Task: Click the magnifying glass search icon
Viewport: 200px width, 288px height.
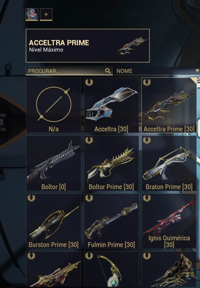Action: pyautogui.click(x=108, y=71)
